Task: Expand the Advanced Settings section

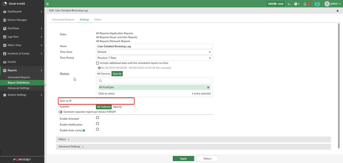Action: click(x=193, y=147)
